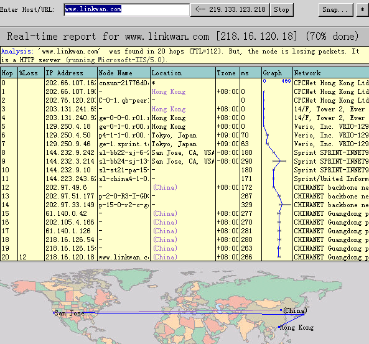Click CHINANET backbone network in hop 13
Image resolution: width=369 pixels, height=344 pixels.
click(x=331, y=196)
